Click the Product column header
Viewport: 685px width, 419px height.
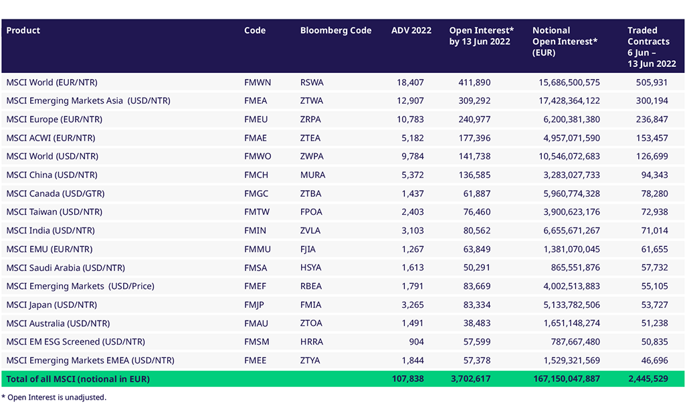[x=23, y=31]
